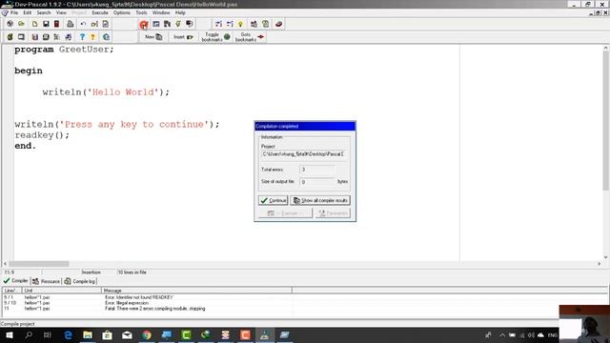Select error 'Identifier not found READKEY'
The image size is (610, 343).
(139, 297)
